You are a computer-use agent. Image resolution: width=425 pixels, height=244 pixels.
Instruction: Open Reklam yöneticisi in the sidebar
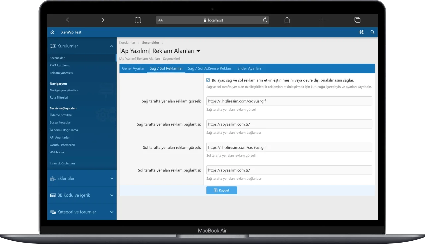point(62,73)
